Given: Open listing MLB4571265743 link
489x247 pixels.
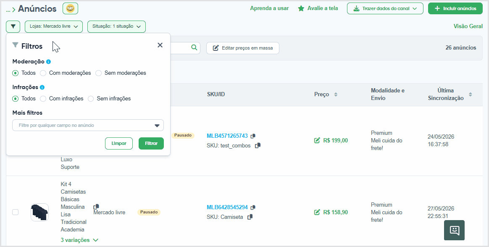Looking at the screenshot, I should (227, 136).
